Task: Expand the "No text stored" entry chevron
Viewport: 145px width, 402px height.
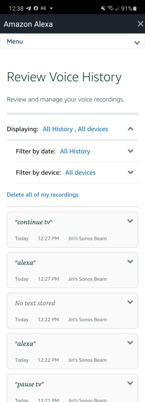Action: pos(130,302)
